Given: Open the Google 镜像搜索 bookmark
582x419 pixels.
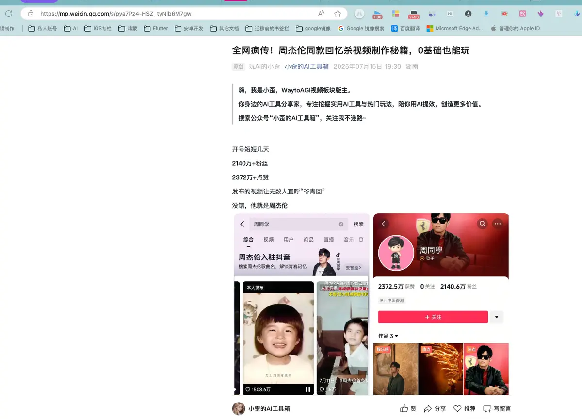Looking at the screenshot, I should pos(361,29).
